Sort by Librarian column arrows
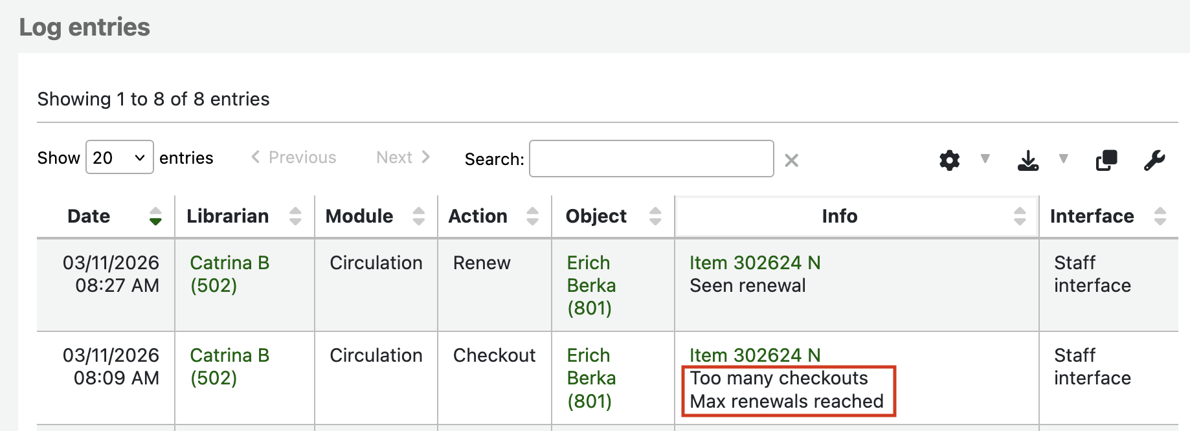The height and width of the screenshot is (431, 1190). point(295,216)
